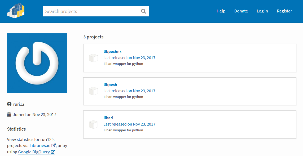Click the libari package cube icon
303x156 pixels.
pyautogui.click(x=93, y=124)
